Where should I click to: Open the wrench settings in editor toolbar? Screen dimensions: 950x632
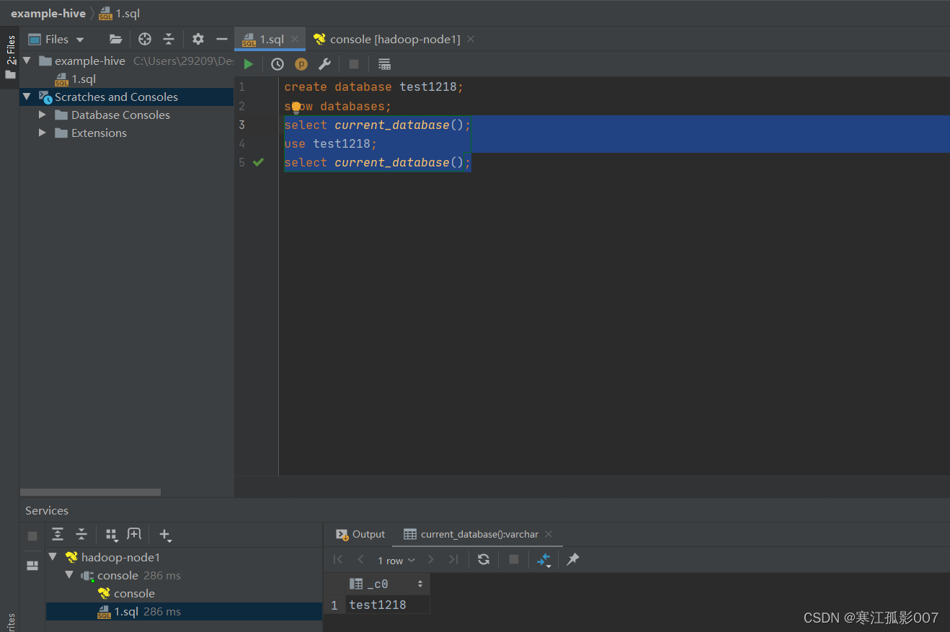pyautogui.click(x=324, y=64)
